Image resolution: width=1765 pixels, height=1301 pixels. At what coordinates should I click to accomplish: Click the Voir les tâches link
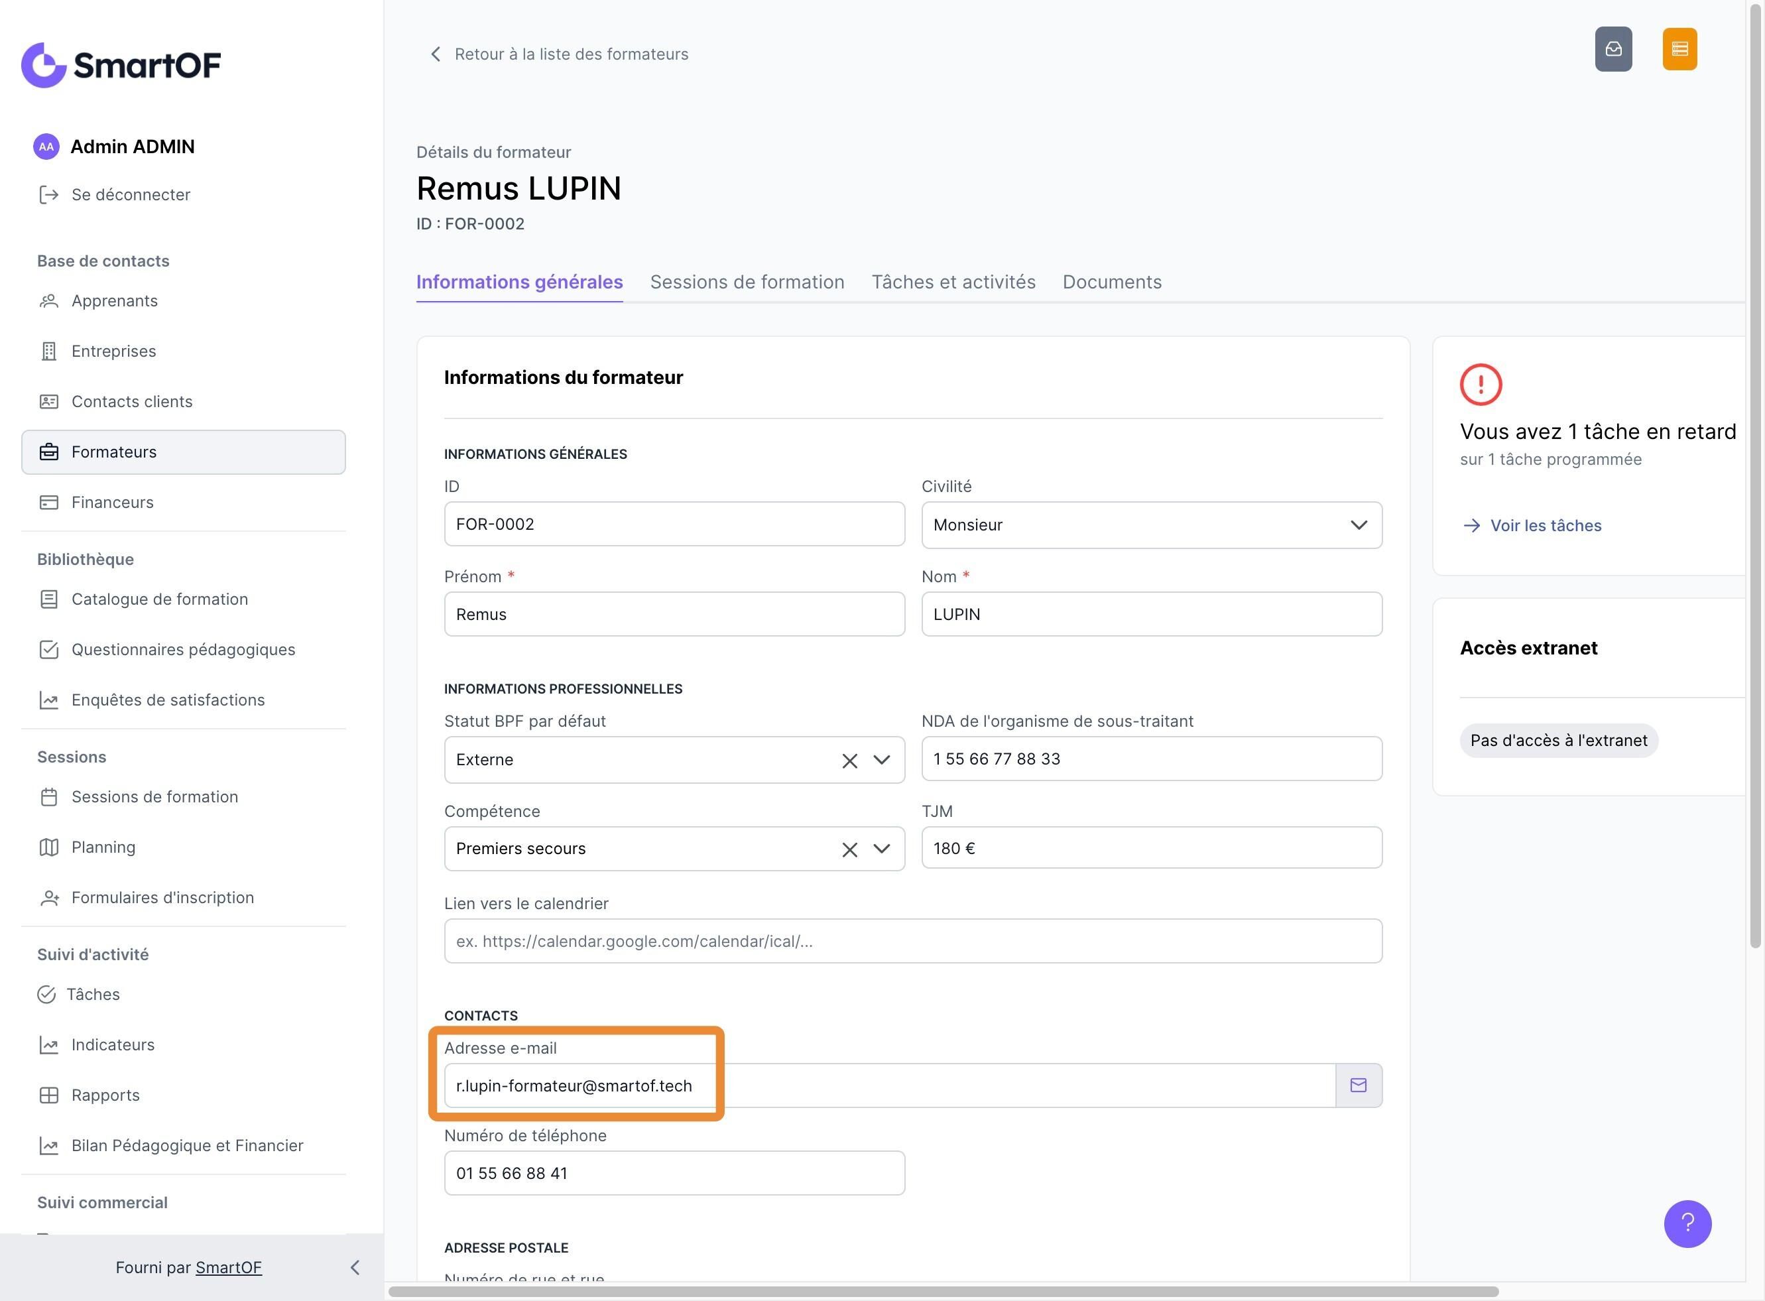tap(1545, 525)
